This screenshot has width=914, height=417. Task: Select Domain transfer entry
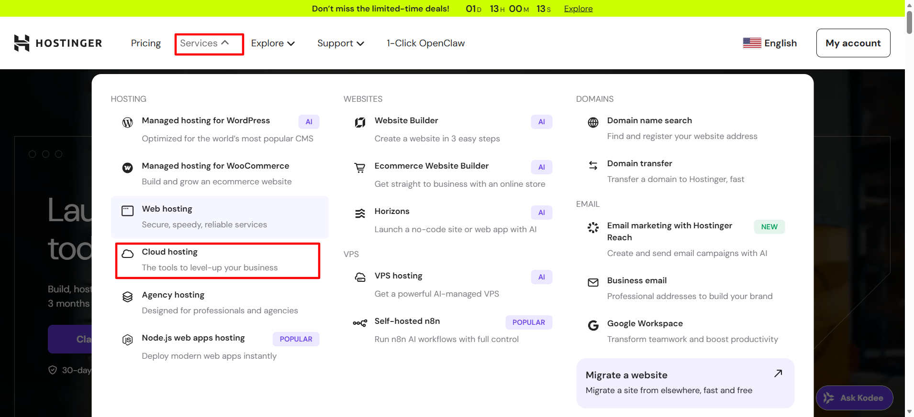point(685,171)
